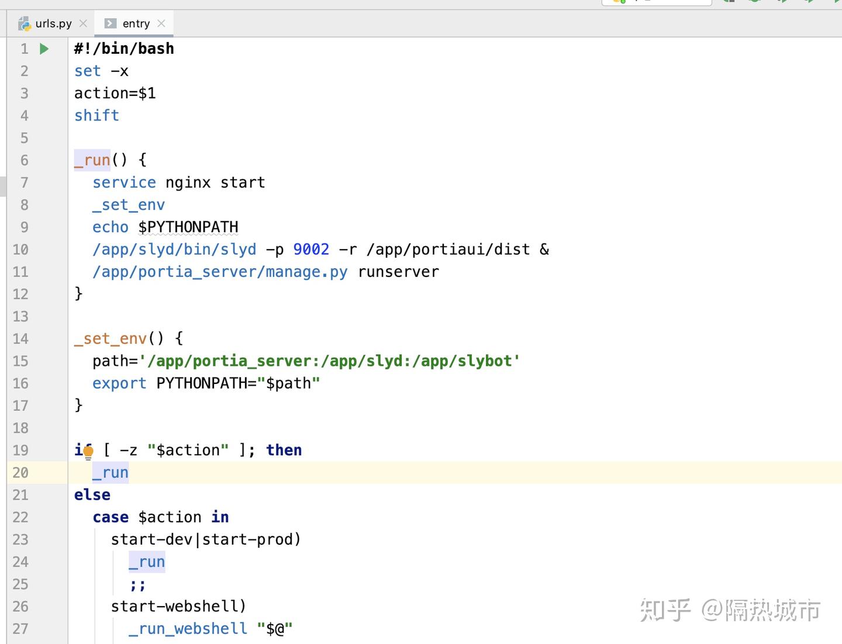Image resolution: width=842 pixels, height=644 pixels.
Task: Close the entry tab
Action: coord(161,23)
